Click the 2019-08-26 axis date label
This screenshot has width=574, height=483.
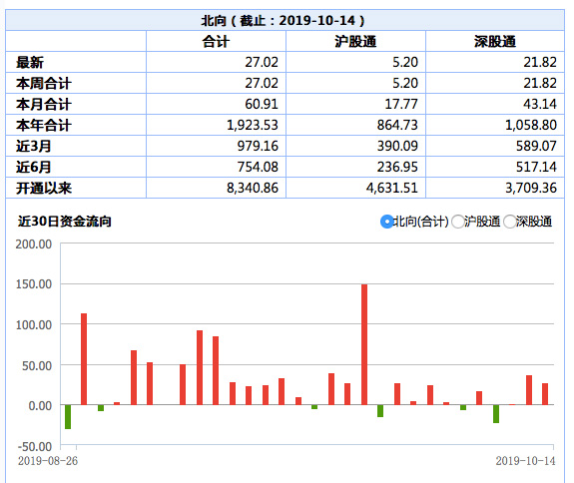click(48, 461)
